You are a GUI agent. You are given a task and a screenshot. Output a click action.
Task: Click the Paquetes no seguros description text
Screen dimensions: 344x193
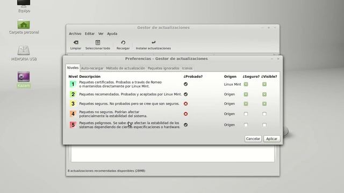(x=113, y=114)
